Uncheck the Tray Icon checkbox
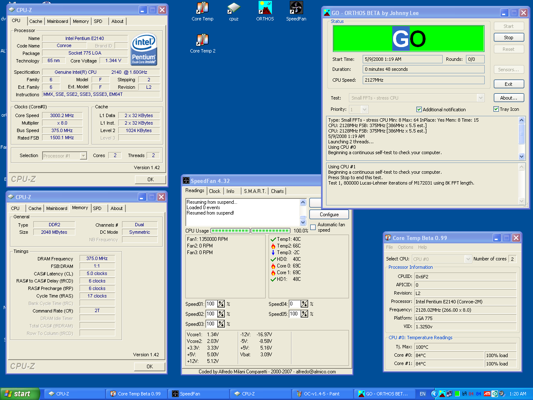Image resolution: width=533 pixels, height=400 pixels. 496,109
